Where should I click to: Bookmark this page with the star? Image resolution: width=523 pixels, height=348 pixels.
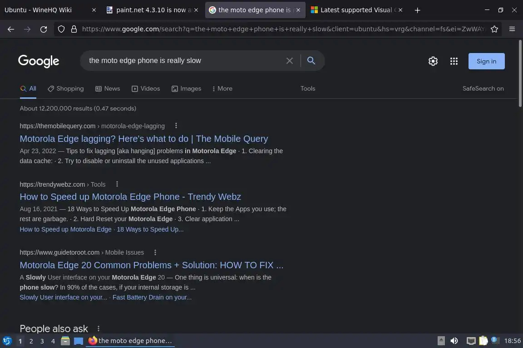(494, 29)
